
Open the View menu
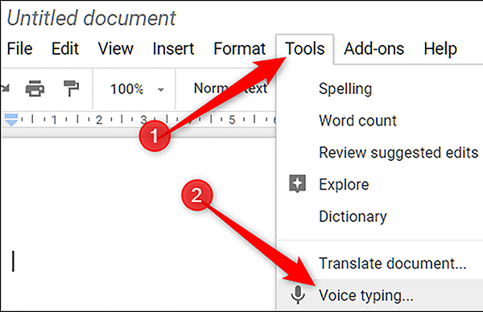coord(115,48)
